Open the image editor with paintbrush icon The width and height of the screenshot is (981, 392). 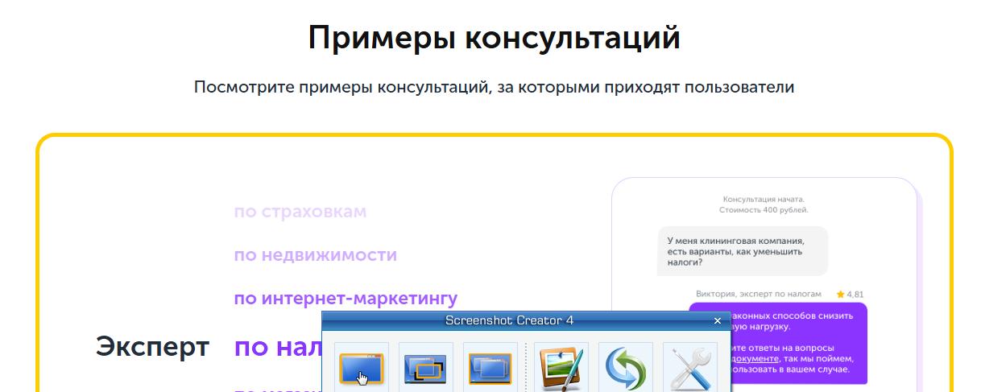point(561,368)
